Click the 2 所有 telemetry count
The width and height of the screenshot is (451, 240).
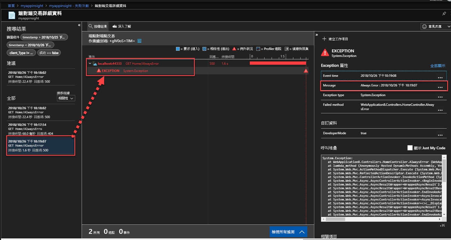[x=94, y=232]
